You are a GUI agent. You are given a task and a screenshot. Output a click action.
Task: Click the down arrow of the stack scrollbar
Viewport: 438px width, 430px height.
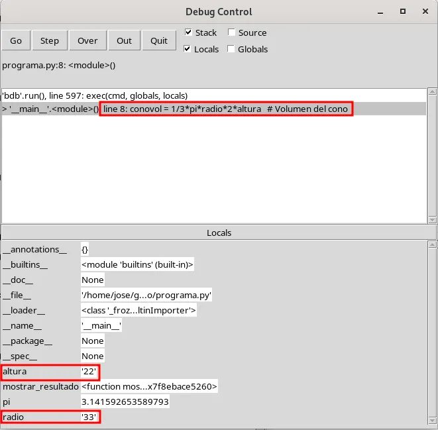pos(433,220)
